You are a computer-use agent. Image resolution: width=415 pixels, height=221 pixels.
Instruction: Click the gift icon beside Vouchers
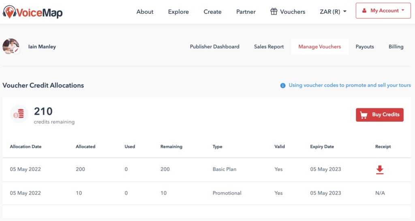274,12
